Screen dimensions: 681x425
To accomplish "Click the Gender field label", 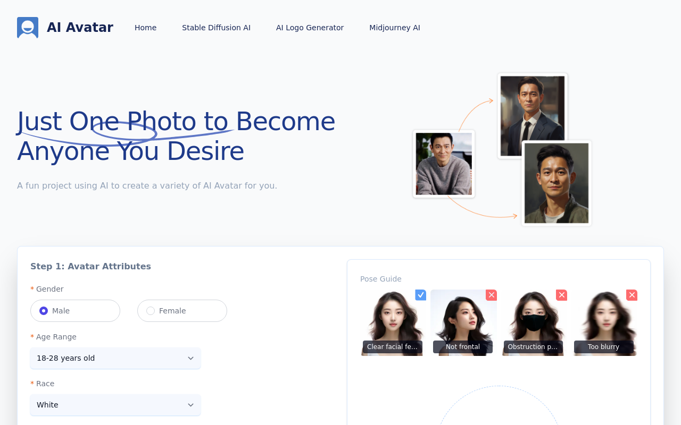I will click(49, 289).
